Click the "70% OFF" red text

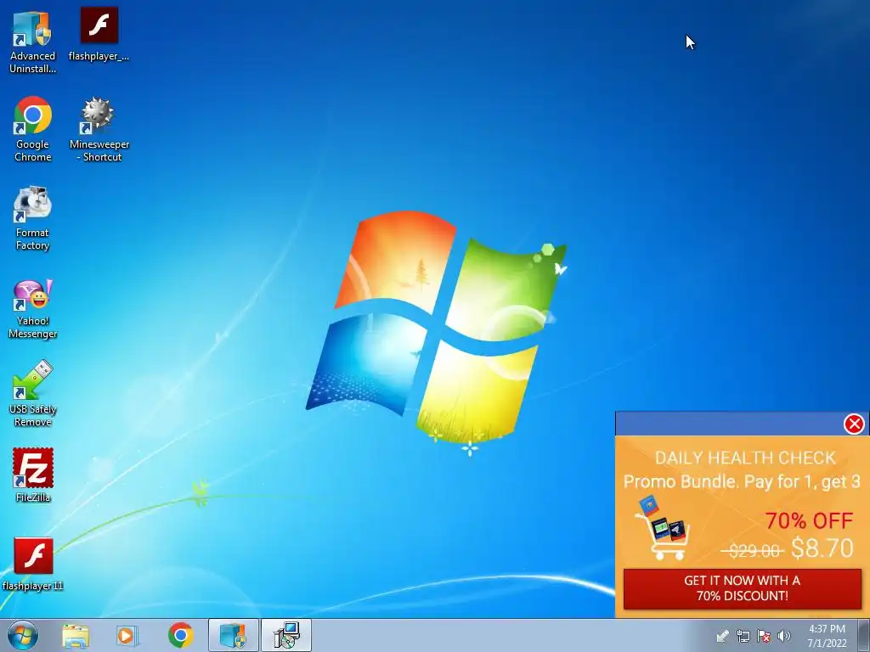coord(809,520)
